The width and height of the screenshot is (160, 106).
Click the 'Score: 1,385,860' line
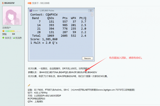[x=44, y=39]
